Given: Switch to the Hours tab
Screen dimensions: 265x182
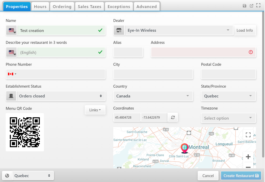Looking at the screenshot, I should (x=40, y=7).
